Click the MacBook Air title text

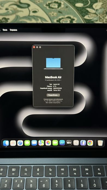point(53,77)
